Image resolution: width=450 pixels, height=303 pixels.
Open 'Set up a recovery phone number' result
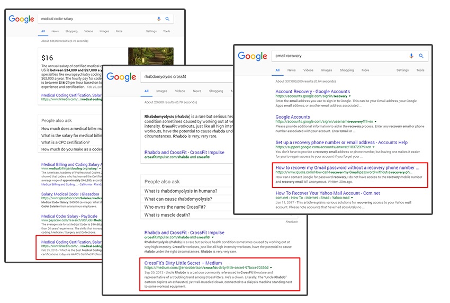341,142
